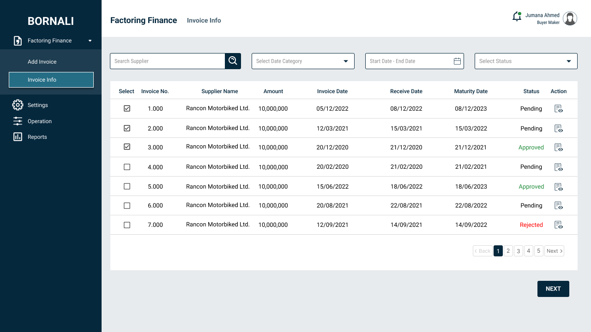Open Operation in sidebar

coord(40,121)
